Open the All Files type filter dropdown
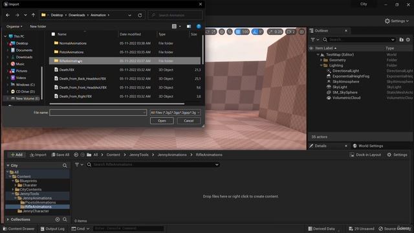414x233 pixels. tap(175, 113)
